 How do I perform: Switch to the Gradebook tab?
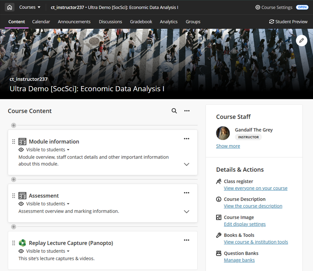coord(141,22)
